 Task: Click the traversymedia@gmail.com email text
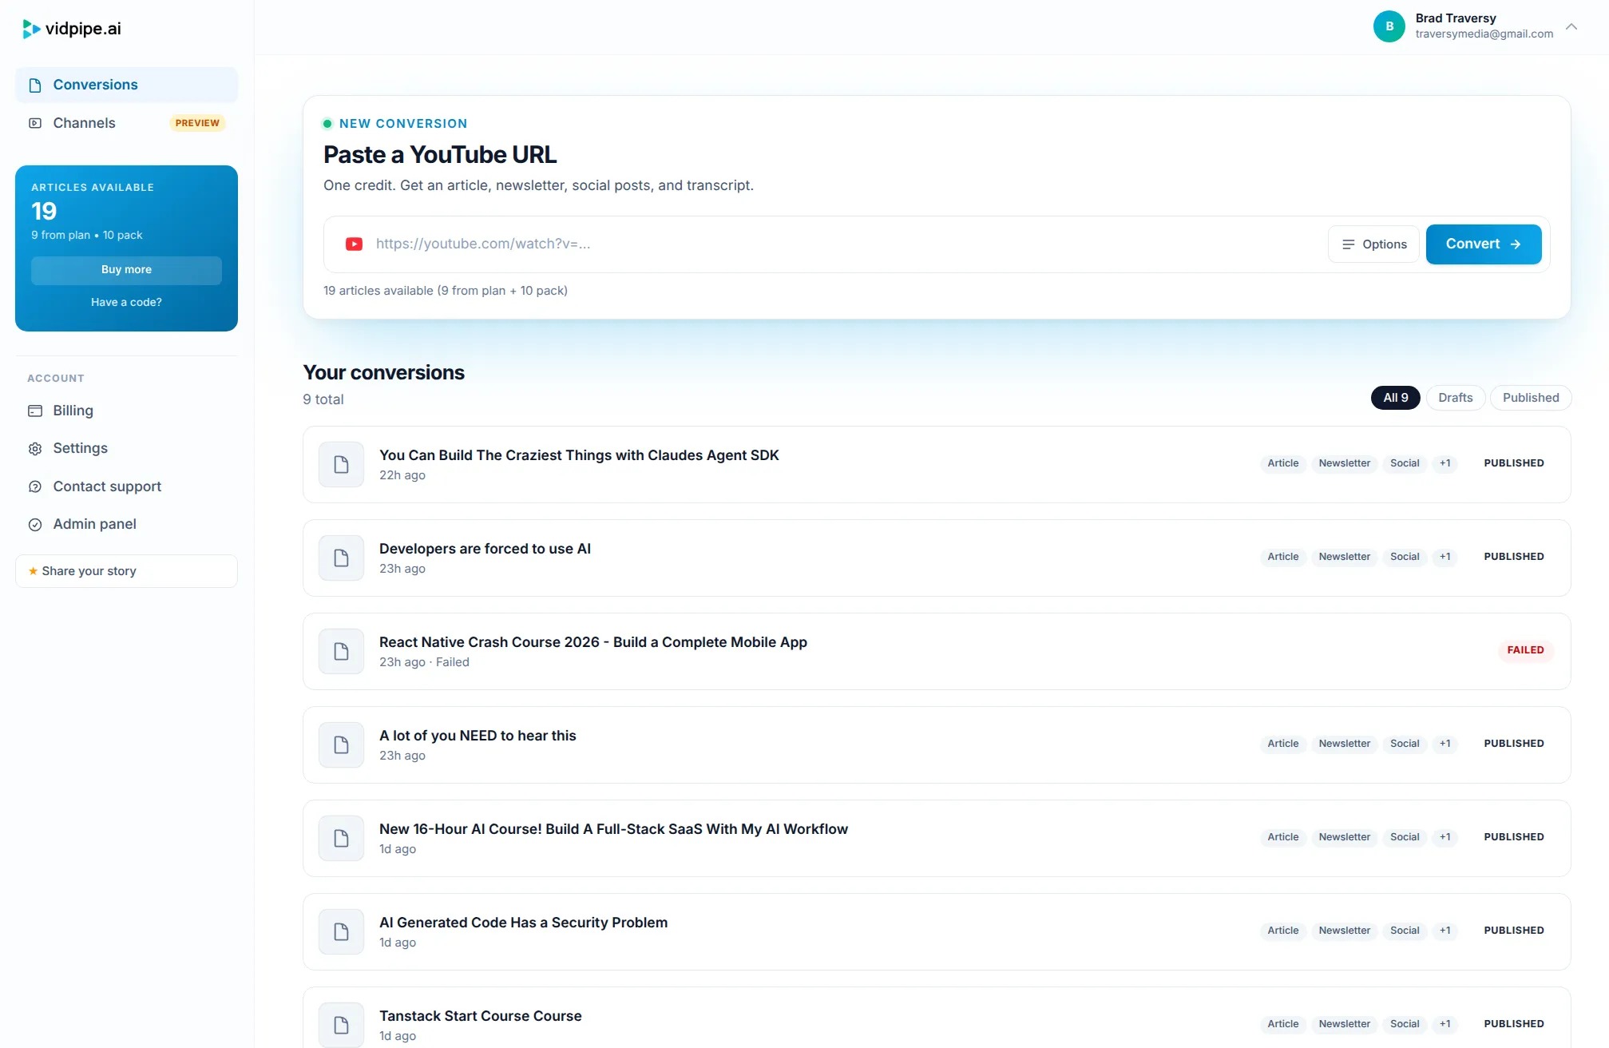[1484, 34]
